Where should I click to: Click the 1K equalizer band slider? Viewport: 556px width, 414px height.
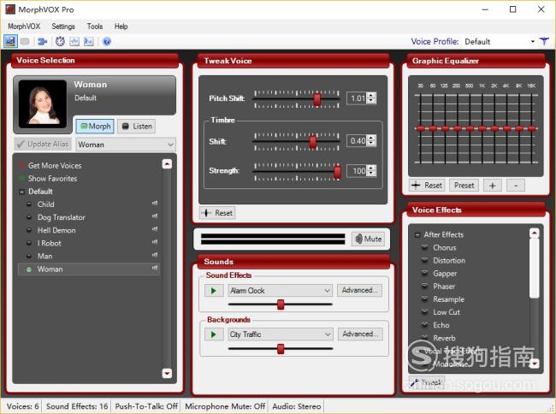pyautogui.click(x=482, y=128)
